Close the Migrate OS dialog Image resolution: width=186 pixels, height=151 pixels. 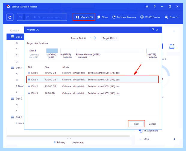tap(157, 30)
